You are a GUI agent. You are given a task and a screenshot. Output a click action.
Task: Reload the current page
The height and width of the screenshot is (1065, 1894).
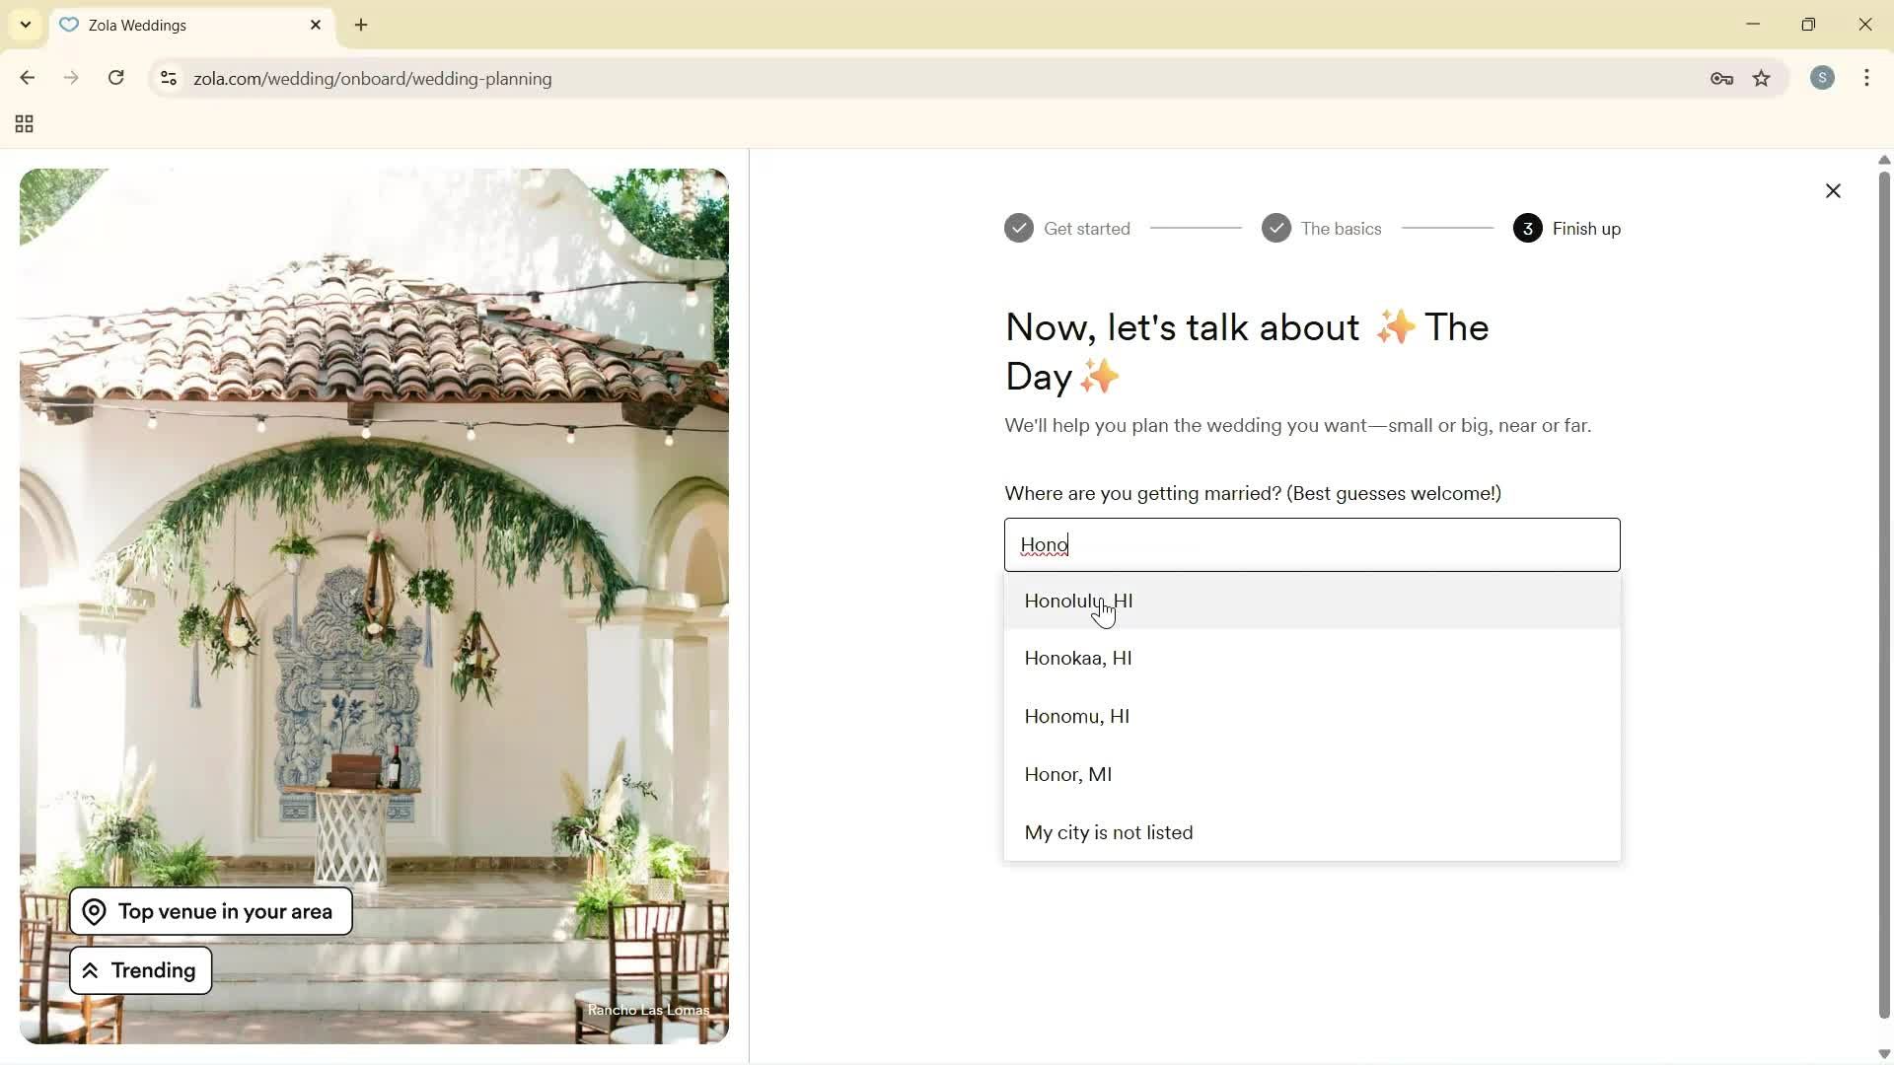pos(115,78)
